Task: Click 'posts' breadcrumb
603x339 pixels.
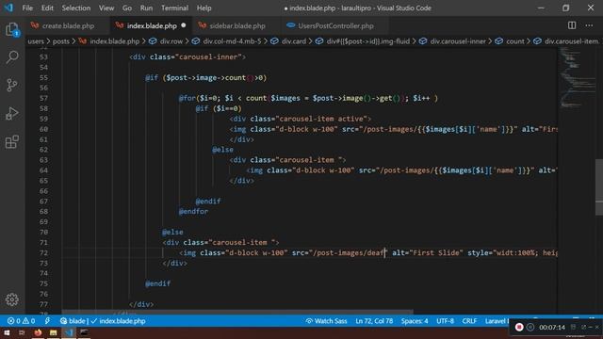Action: [61, 41]
